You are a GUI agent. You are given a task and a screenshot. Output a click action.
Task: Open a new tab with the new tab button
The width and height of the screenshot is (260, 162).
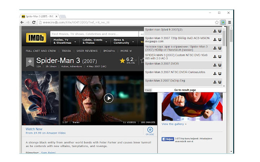point(63,16)
